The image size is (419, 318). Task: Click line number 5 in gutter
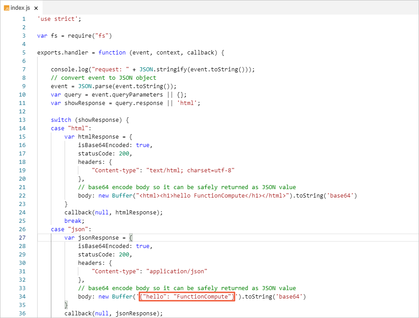point(24,53)
